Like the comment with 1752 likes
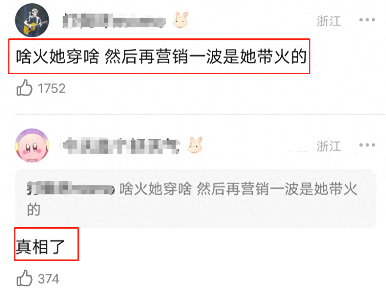The height and width of the screenshot is (290, 386). click(x=24, y=88)
